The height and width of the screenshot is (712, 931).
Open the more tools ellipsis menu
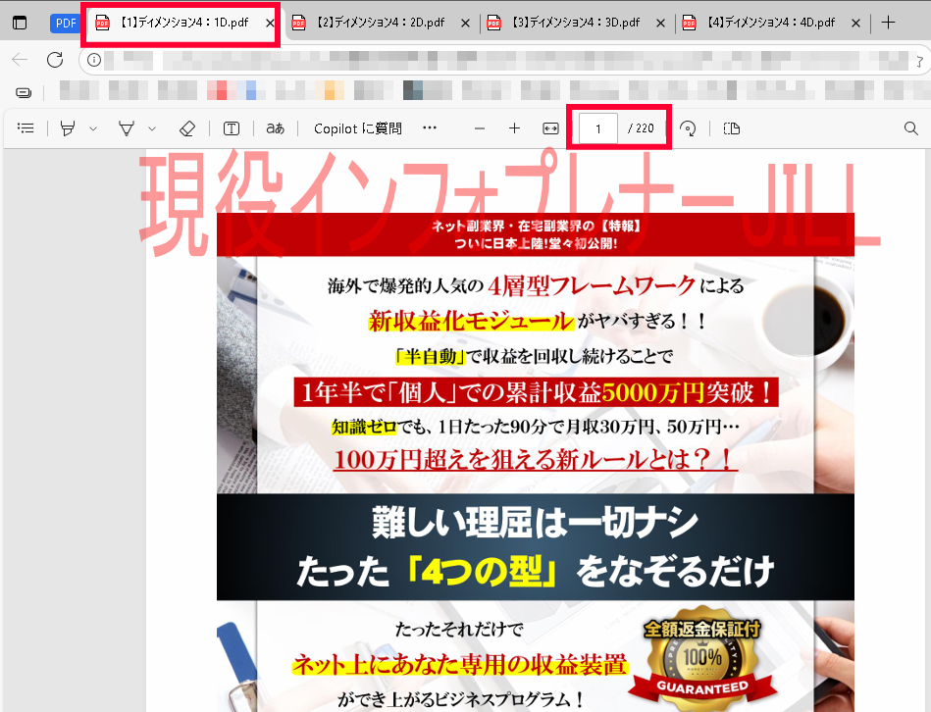click(429, 128)
